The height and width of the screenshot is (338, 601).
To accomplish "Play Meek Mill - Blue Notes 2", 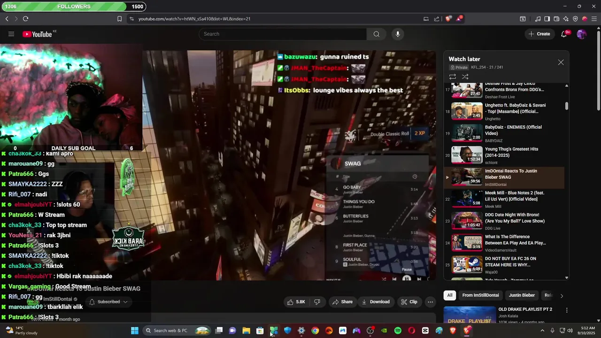I will [x=505, y=199].
